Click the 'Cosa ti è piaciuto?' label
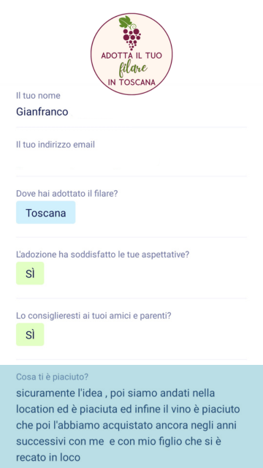The height and width of the screenshot is (468, 263). [x=52, y=377]
